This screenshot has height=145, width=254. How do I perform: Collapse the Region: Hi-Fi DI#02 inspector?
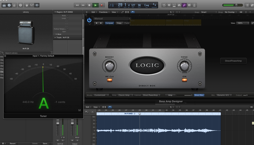55,12
